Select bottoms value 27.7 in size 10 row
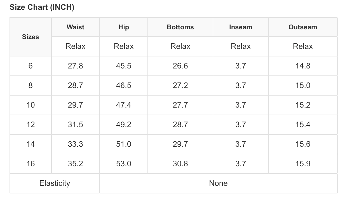The height and width of the screenshot is (204, 352). (x=180, y=105)
